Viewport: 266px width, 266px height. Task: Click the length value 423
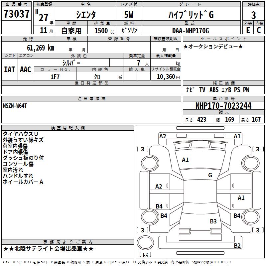coord(201,120)
